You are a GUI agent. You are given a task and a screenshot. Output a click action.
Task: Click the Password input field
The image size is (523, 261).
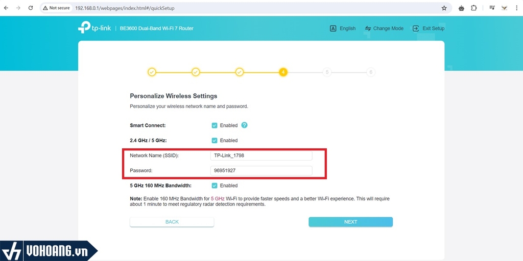point(261,171)
